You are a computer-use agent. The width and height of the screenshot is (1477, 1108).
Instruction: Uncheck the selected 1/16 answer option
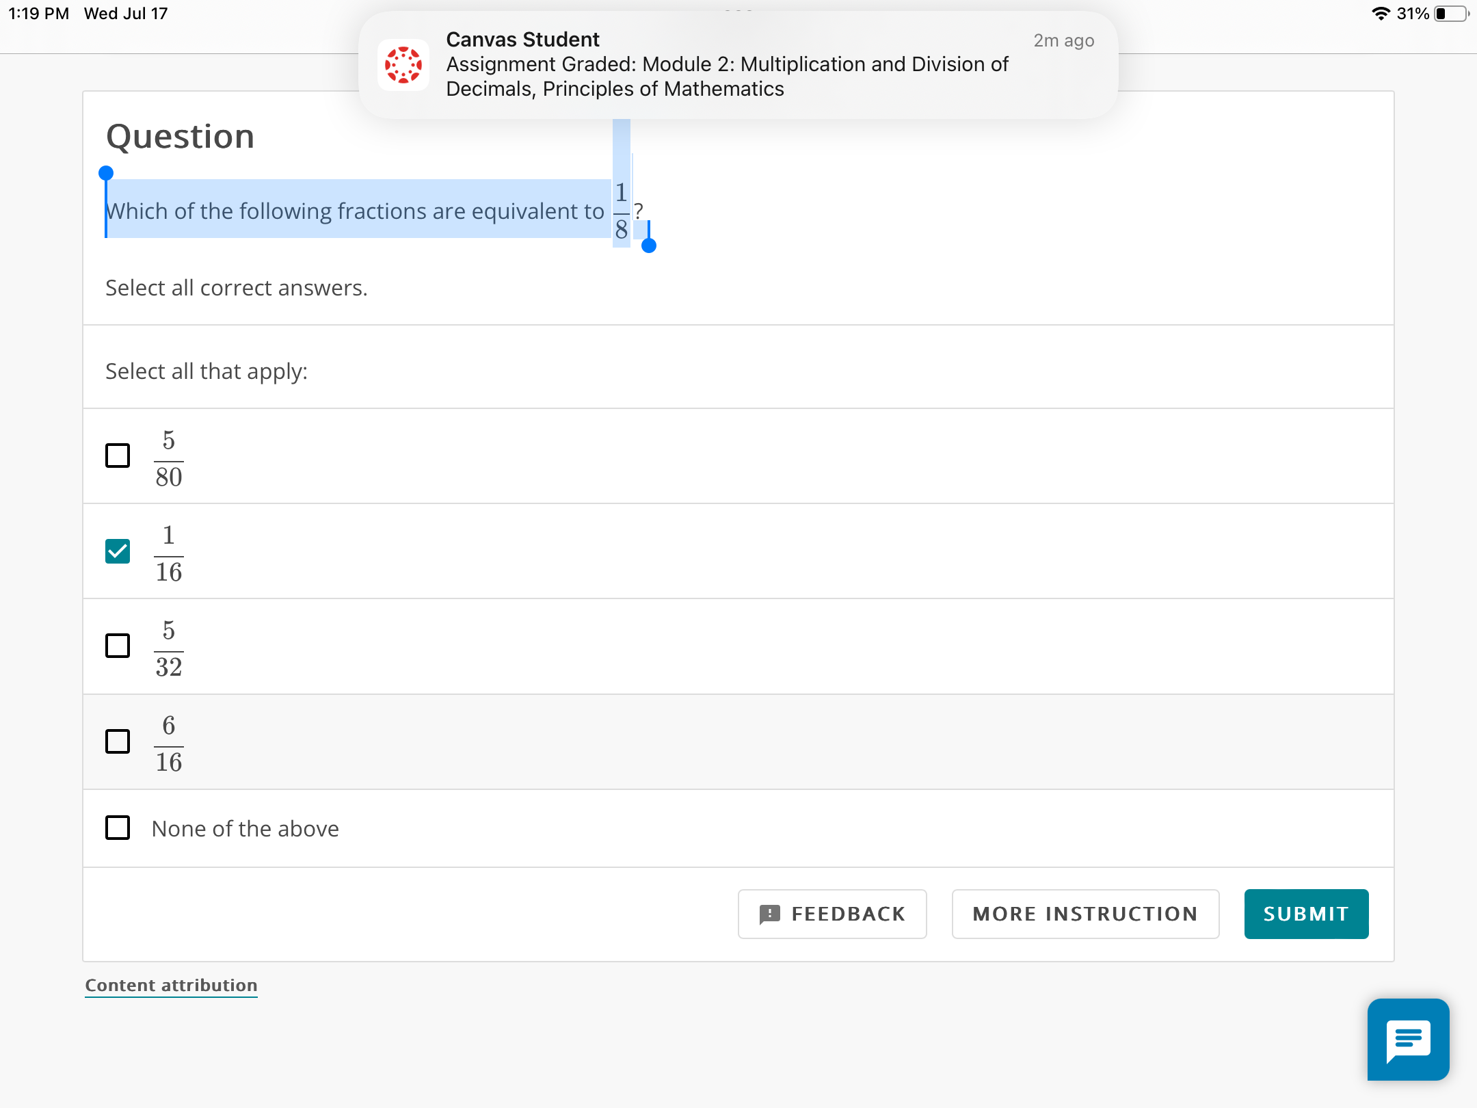117,551
